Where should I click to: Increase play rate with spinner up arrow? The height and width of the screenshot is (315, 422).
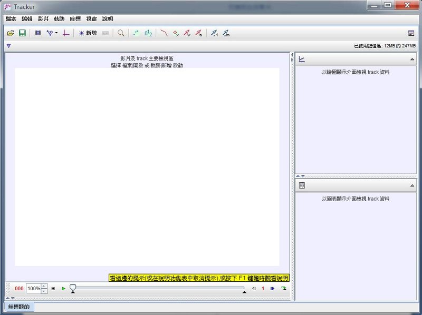coord(44,286)
